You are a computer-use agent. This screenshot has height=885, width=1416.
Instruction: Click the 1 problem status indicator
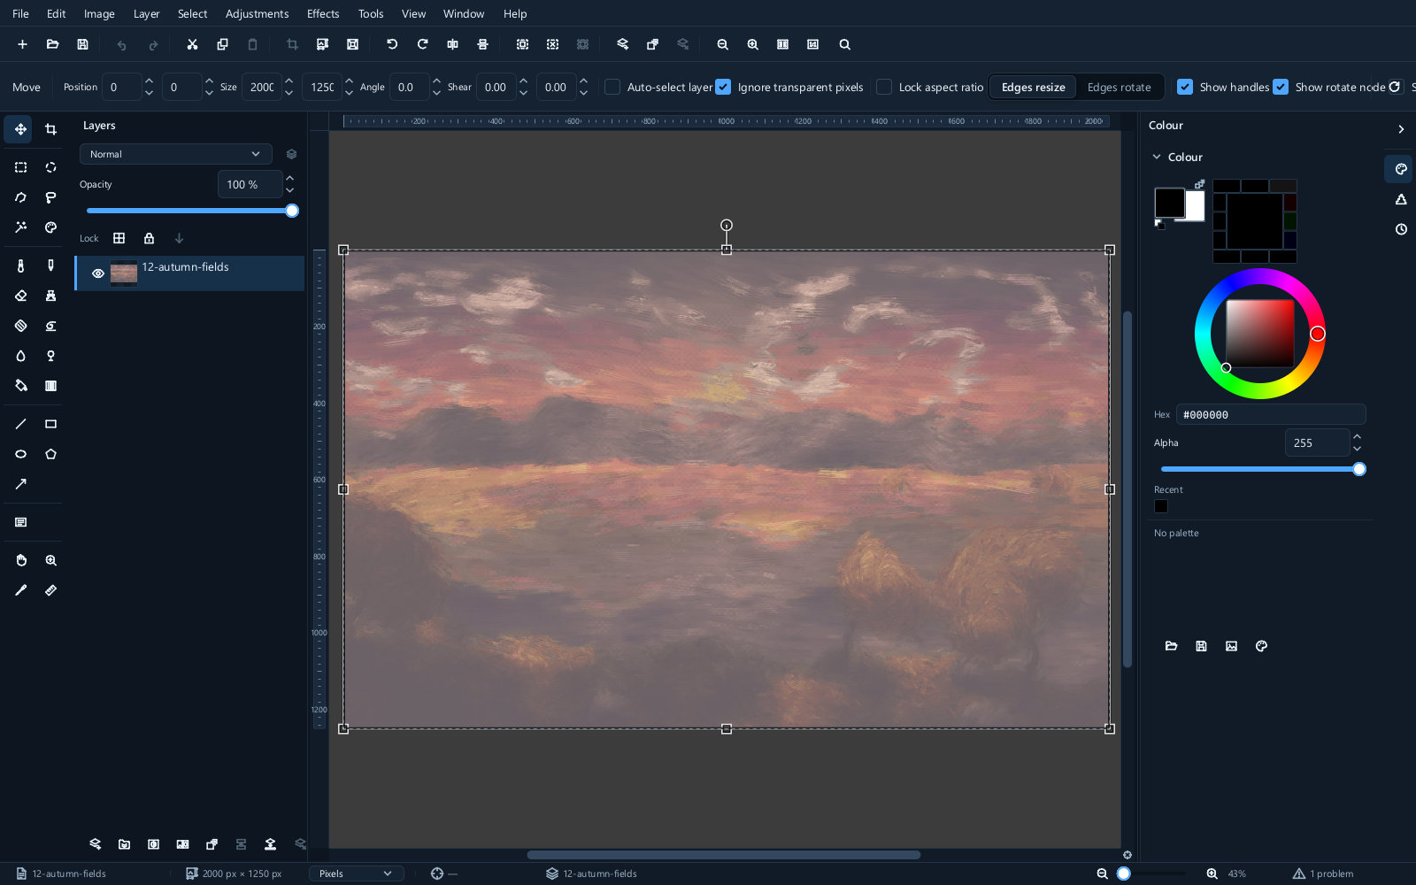[x=1323, y=873]
